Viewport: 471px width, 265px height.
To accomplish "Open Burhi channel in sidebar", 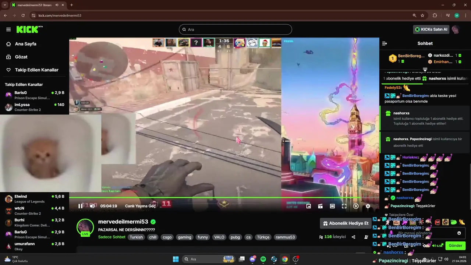I will 35,223.
